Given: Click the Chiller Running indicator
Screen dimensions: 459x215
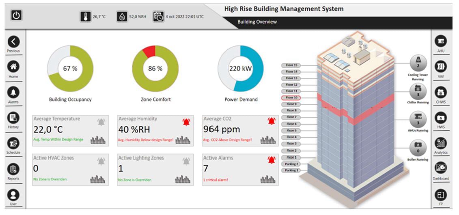Looking at the screenshot, I should tap(418, 92).
